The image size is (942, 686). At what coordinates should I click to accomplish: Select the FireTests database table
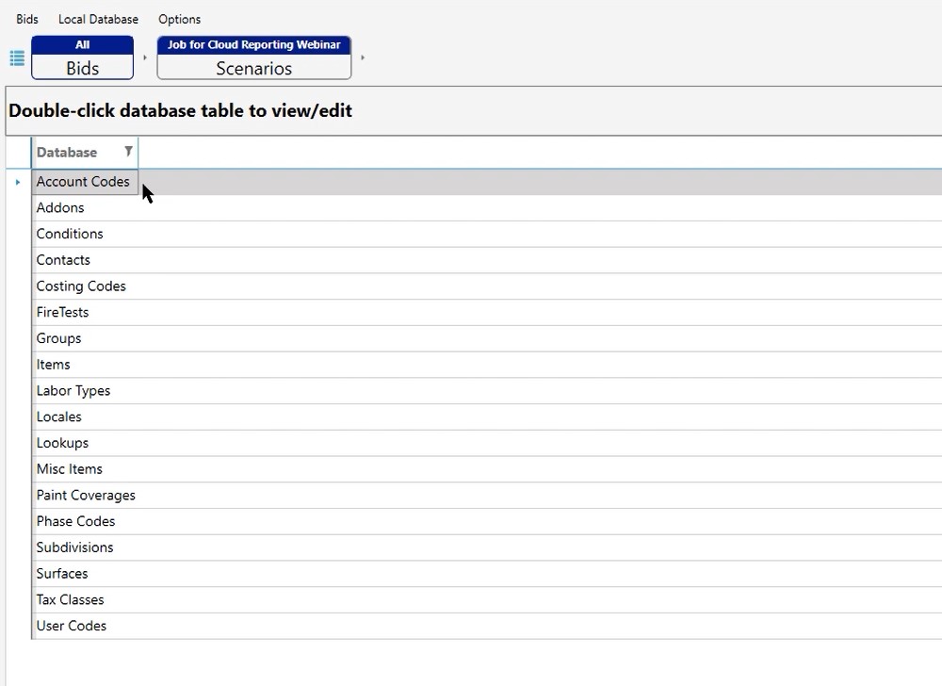pos(62,313)
